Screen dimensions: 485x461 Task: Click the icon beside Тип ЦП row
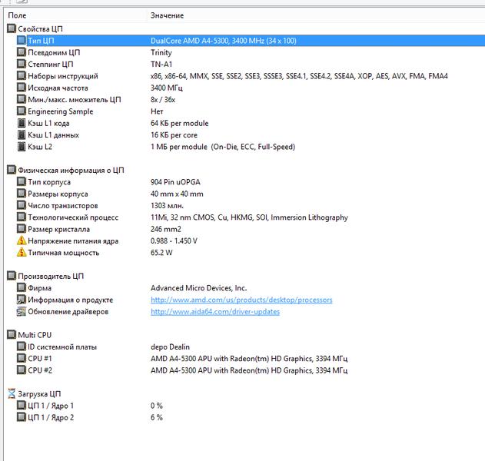pyautogui.click(x=22, y=41)
